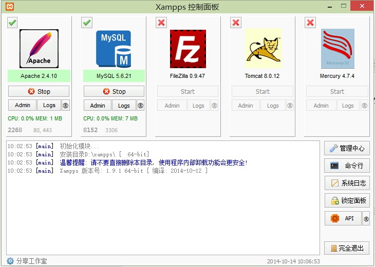The image size is (375, 267).
Task: Click the FileZilla 0.9.47 label
Action: (x=188, y=76)
